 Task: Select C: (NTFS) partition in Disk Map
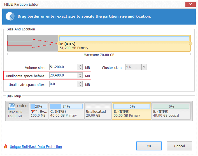[66, 111]
